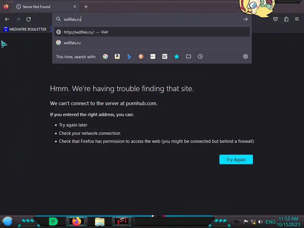Open a new tab with the plus button
This screenshot has width=304, height=228.
tap(86, 7)
